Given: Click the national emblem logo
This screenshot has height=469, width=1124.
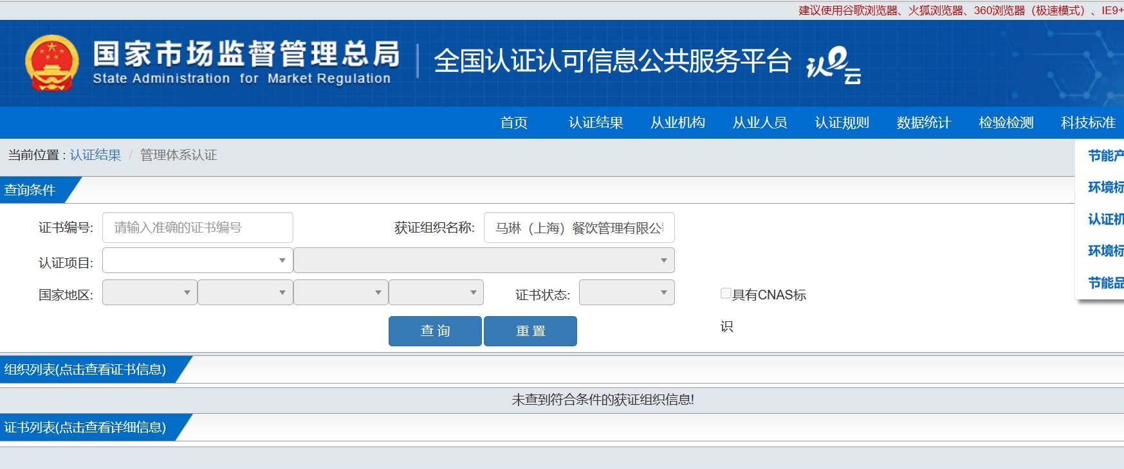Looking at the screenshot, I should tap(51, 63).
